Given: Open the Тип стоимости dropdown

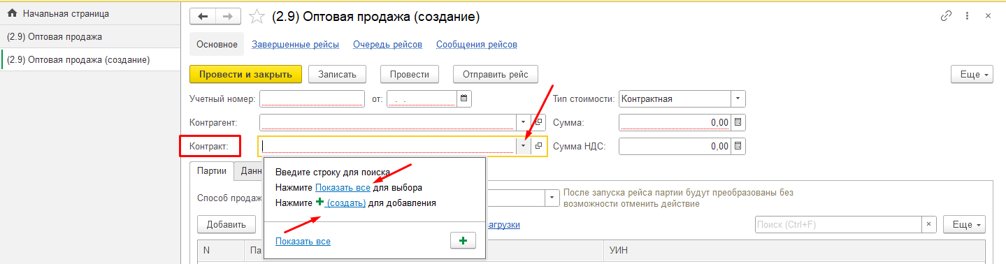Looking at the screenshot, I should click(738, 99).
